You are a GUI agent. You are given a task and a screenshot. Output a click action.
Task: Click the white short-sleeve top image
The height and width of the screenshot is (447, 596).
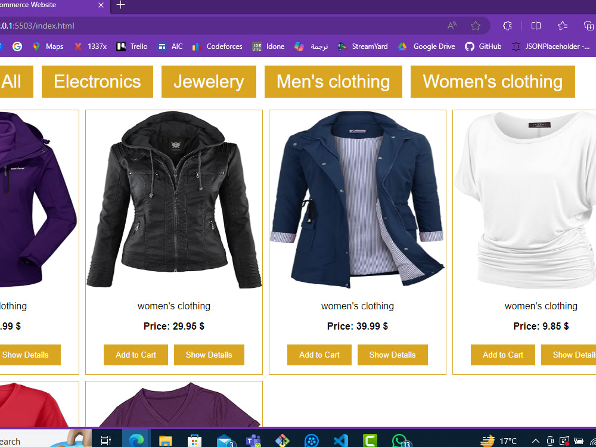(x=525, y=200)
